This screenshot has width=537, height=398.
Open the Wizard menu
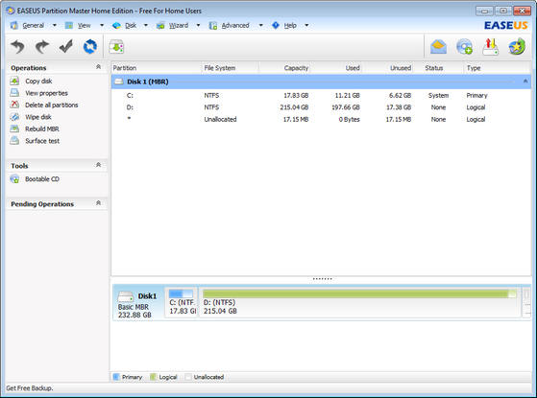179,25
